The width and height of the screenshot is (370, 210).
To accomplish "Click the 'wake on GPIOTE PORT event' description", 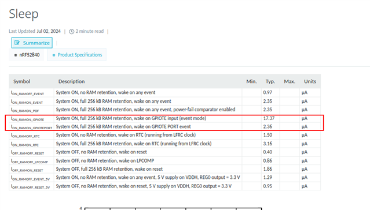I will 162,126.
